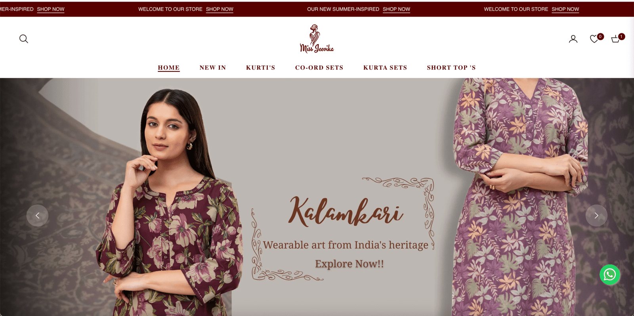Click rightmost SHOP NOW announcement link
The width and height of the screenshot is (634, 316).
tap(565, 9)
